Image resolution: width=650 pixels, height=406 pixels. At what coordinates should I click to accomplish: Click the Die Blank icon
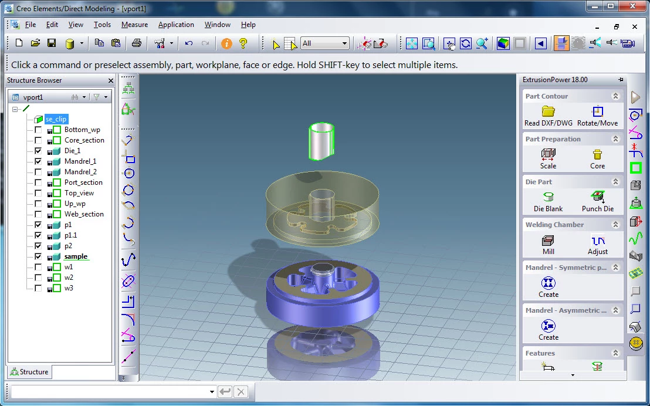point(548,197)
